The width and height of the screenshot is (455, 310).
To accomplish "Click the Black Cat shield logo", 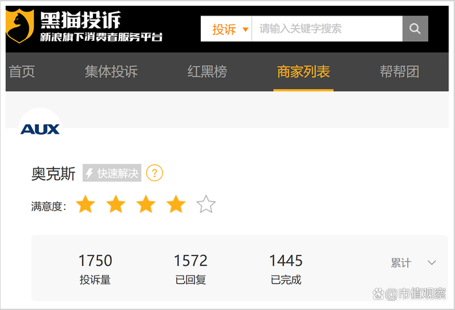I will tap(19, 26).
